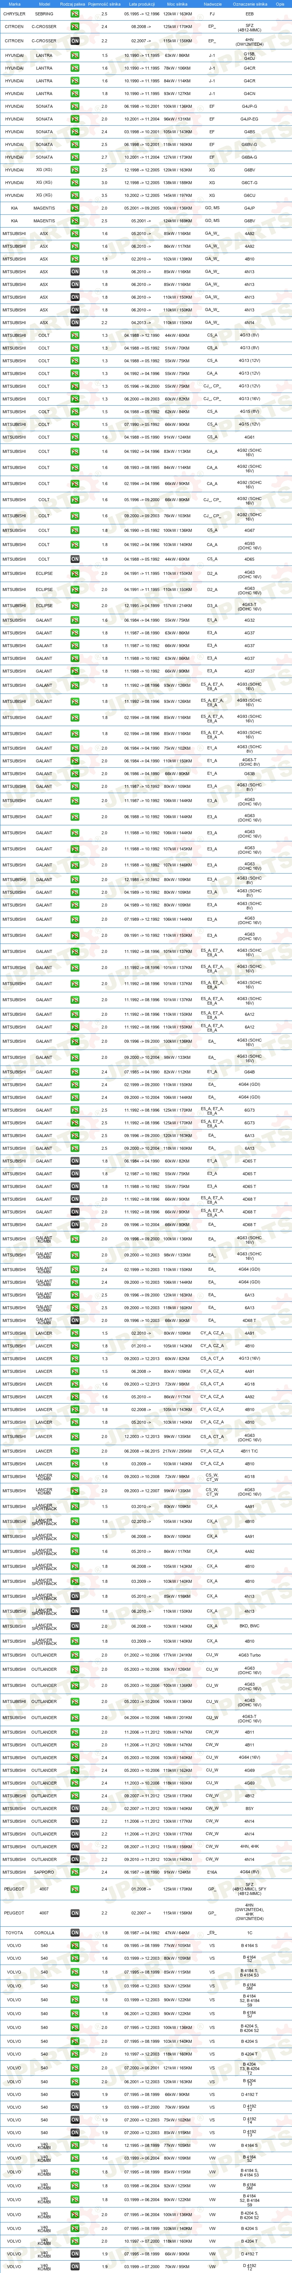Select the EEB engine code cell
292x2273 pixels.
tap(250, 14)
